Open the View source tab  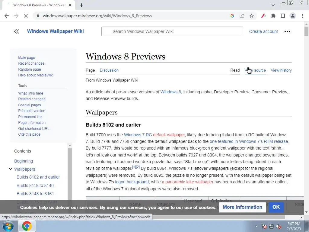[255, 70]
